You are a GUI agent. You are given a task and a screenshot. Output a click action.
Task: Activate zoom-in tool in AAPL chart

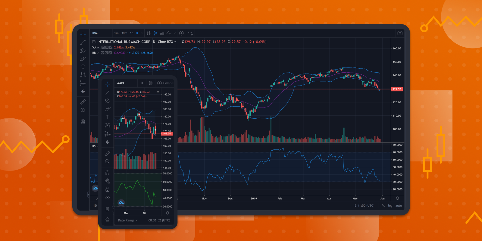click(108, 161)
